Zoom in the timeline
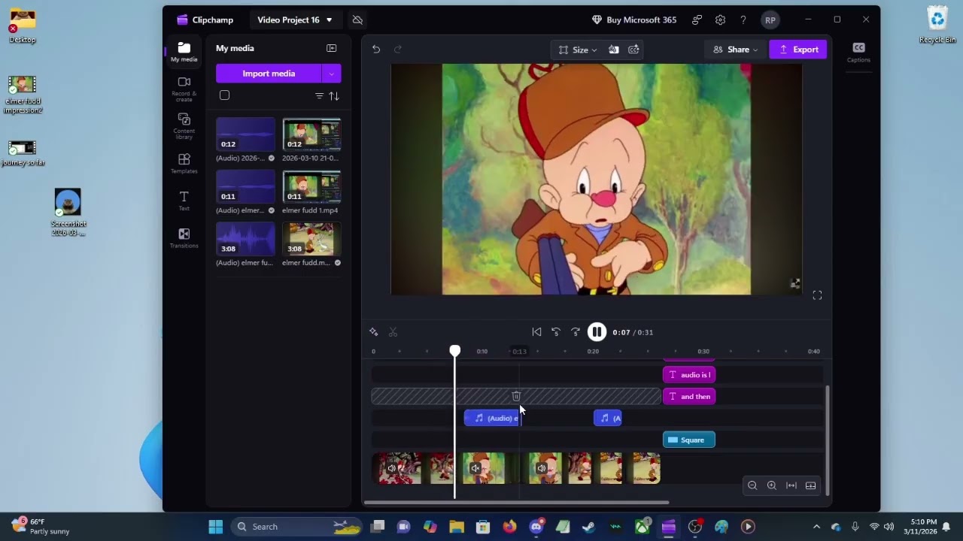The width and height of the screenshot is (963, 541). (771, 485)
